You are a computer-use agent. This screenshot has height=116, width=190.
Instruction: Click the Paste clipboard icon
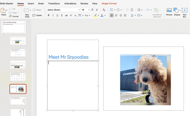click(3, 11)
